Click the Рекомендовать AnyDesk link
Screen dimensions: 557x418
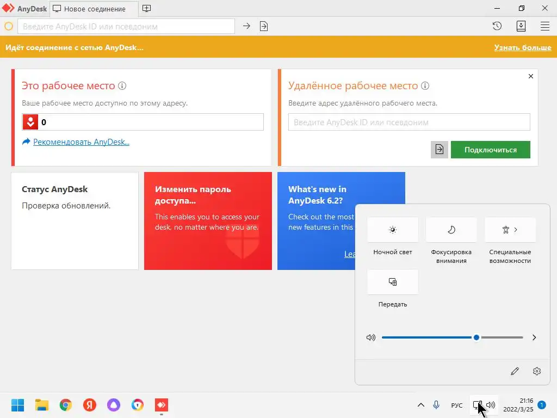(81, 142)
